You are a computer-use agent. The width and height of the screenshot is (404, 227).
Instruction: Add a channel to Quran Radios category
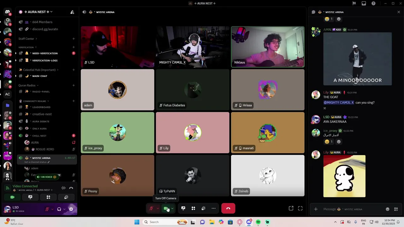[x=74, y=85]
